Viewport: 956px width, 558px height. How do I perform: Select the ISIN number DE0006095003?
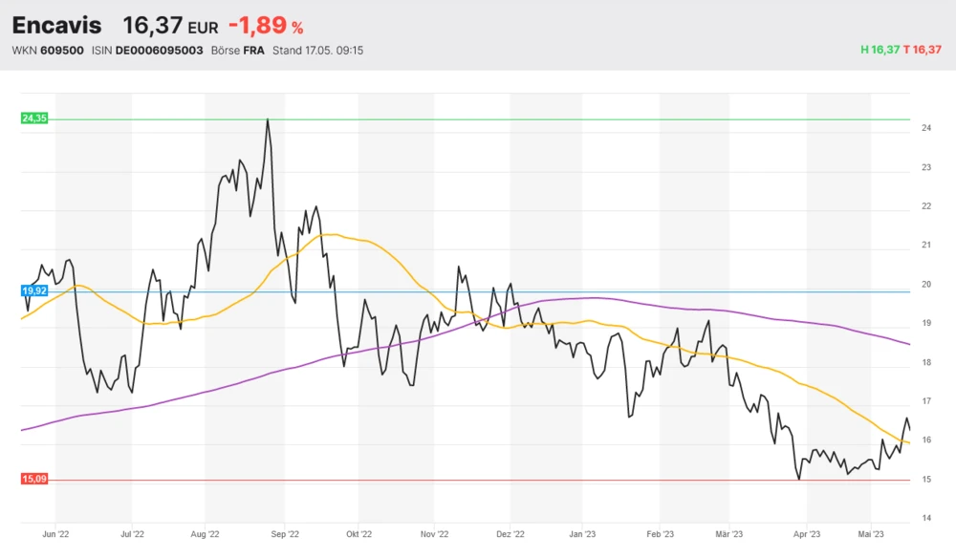(x=159, y=51)
